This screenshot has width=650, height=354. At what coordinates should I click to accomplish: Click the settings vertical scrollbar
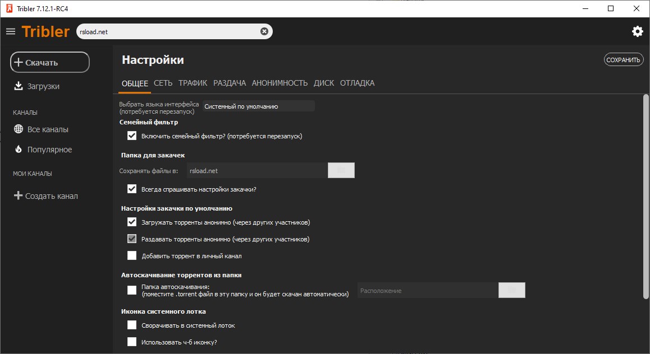pyautogui.click(x=646, y=197)
